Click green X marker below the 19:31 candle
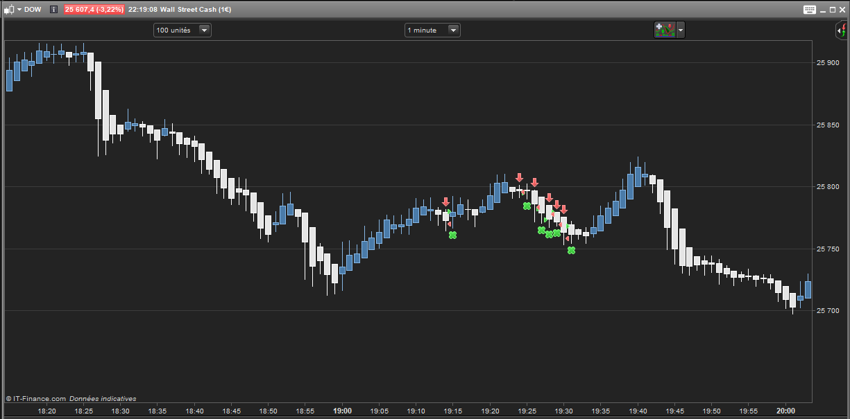Screen dimensions: 850x419 [571, 250]
